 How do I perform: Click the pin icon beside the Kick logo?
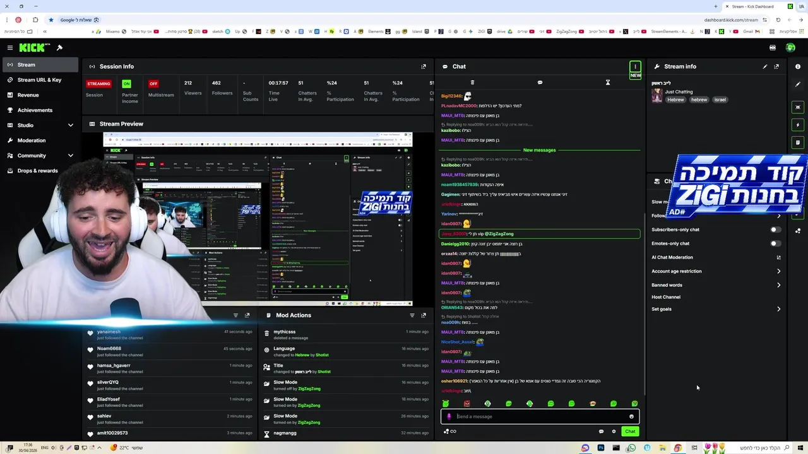coord(59,48)
